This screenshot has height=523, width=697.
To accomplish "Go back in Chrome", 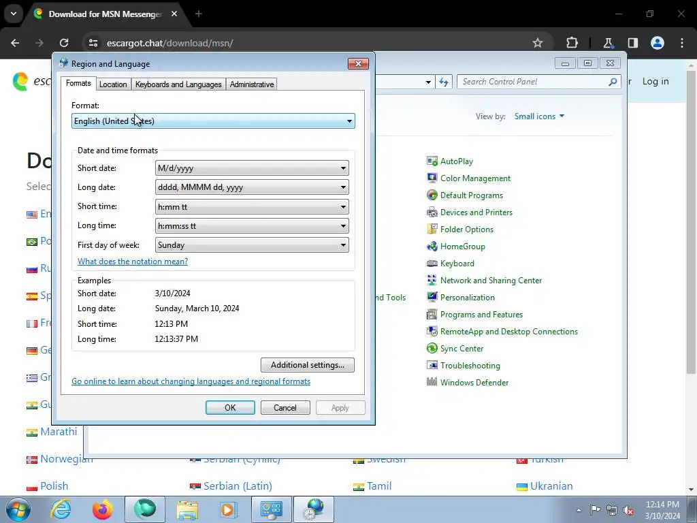I will pyautogui.click(x=15, y=43).
